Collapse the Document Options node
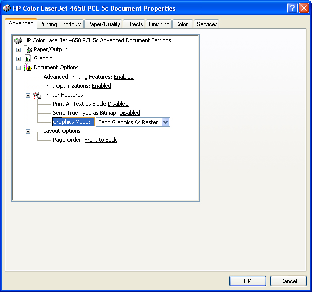The width and height of the screenshot is (312, 292). 18,68
